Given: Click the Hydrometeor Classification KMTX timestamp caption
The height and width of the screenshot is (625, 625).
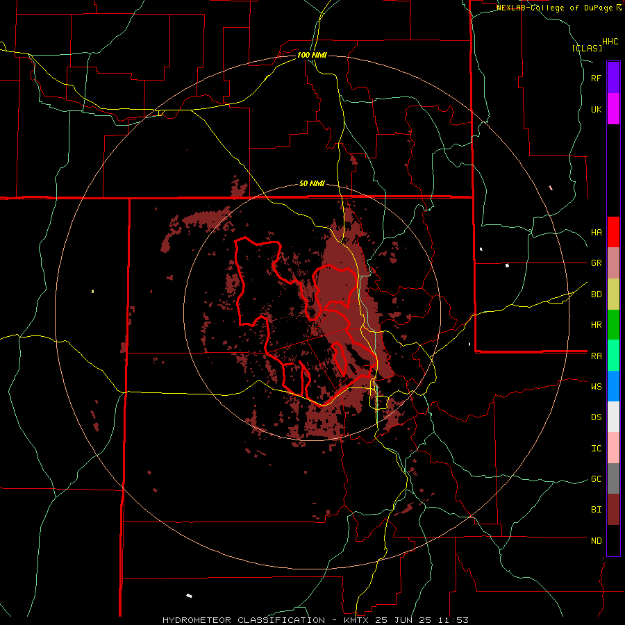Looking at the screenshot, I should click(315, 620).
